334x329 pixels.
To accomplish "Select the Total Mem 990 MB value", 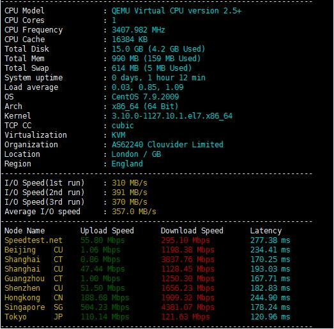I will pyautogui.click(x=156, y=59).
